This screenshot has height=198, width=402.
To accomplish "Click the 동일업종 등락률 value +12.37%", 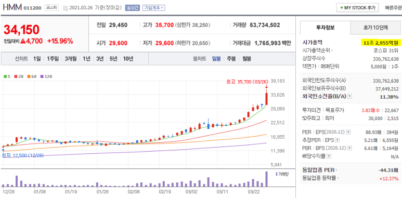I will (x=388, y=178).
